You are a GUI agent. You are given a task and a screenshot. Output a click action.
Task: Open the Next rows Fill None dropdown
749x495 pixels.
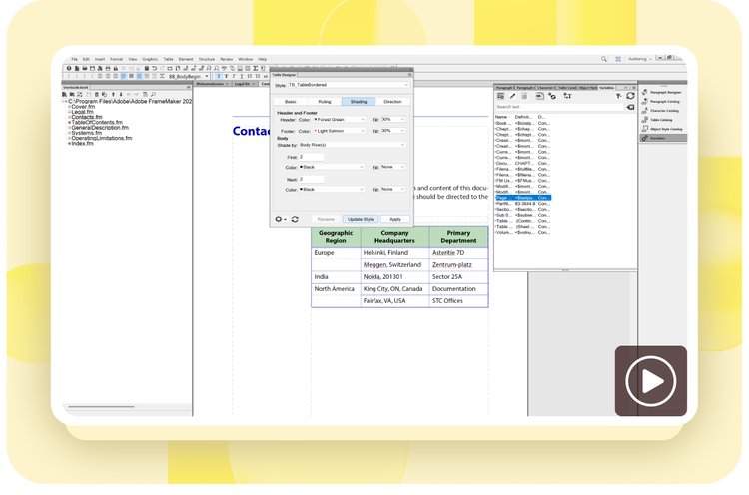[393, 189]
